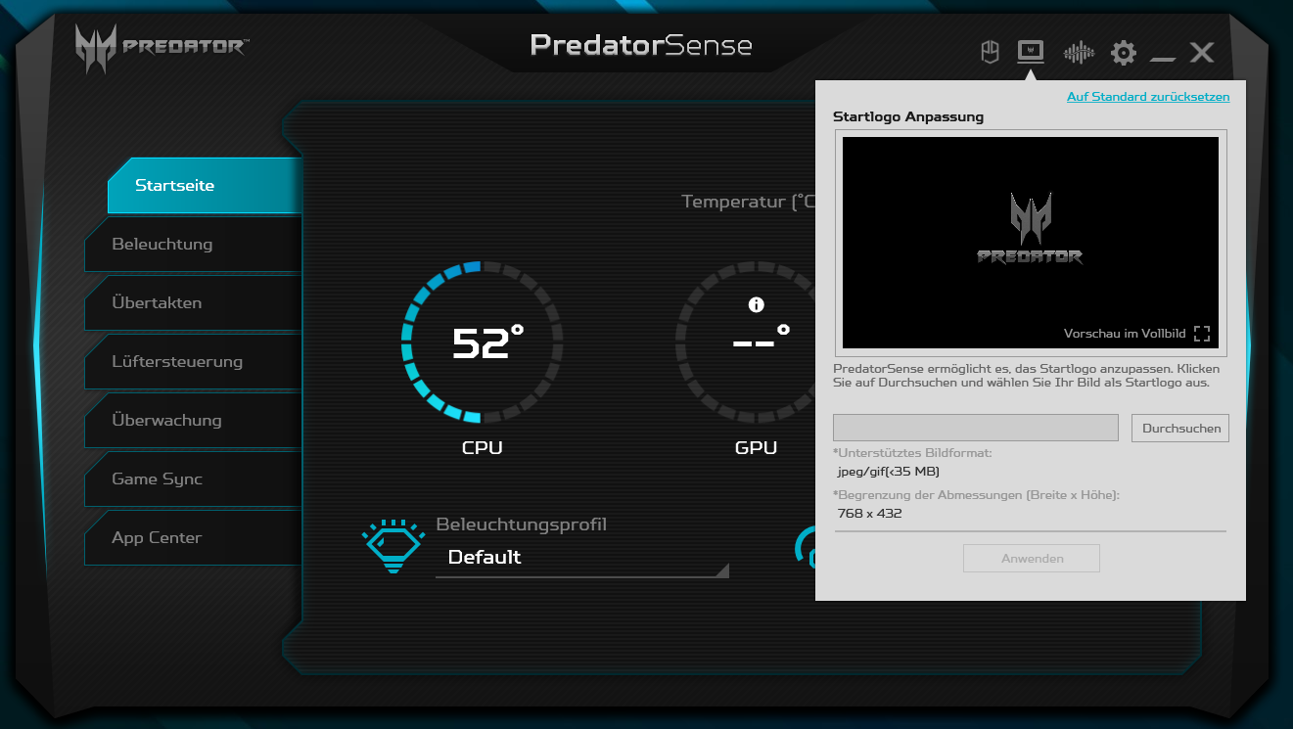Minimize the PredatorSense window
Screen dimensions: 1293x729
click(x=1163, y=60)
